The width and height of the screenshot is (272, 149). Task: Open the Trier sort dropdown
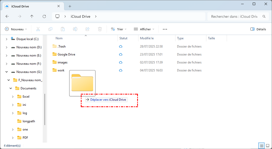pos(119,29)
